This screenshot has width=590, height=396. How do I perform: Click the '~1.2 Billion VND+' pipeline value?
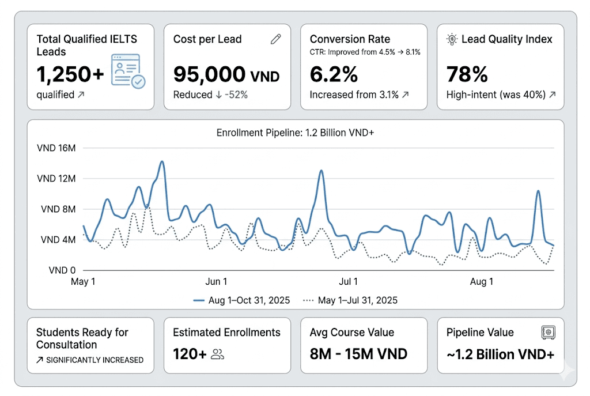coord(501,354)
